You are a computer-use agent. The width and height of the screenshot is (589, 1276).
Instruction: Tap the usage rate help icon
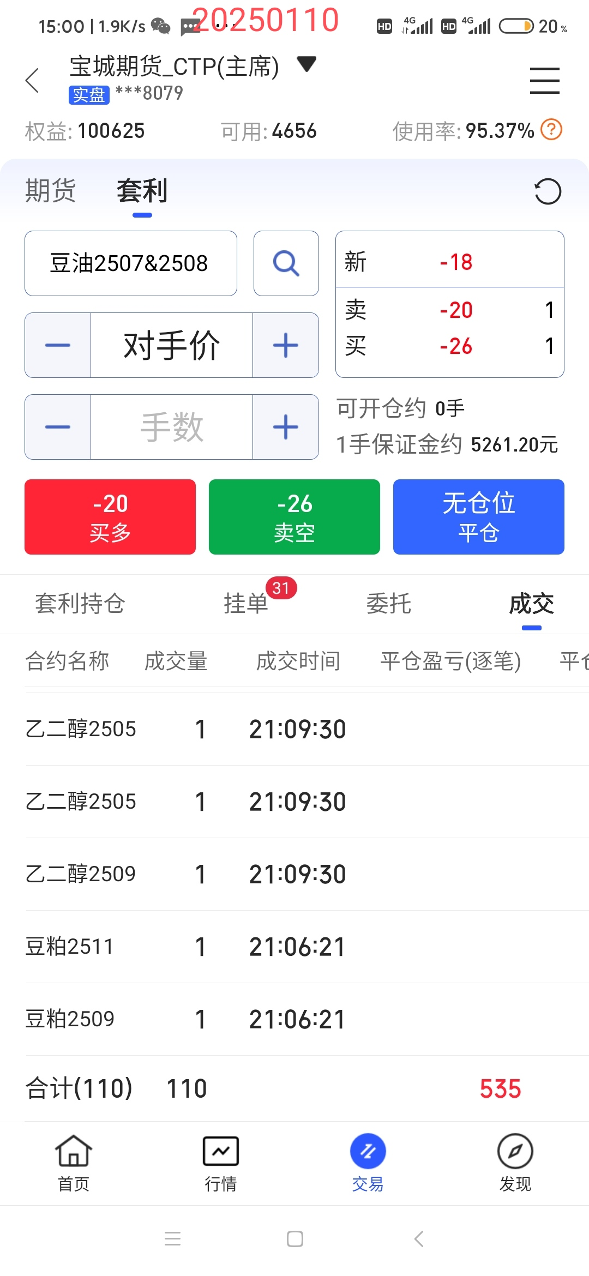click(x=551, y=130)
